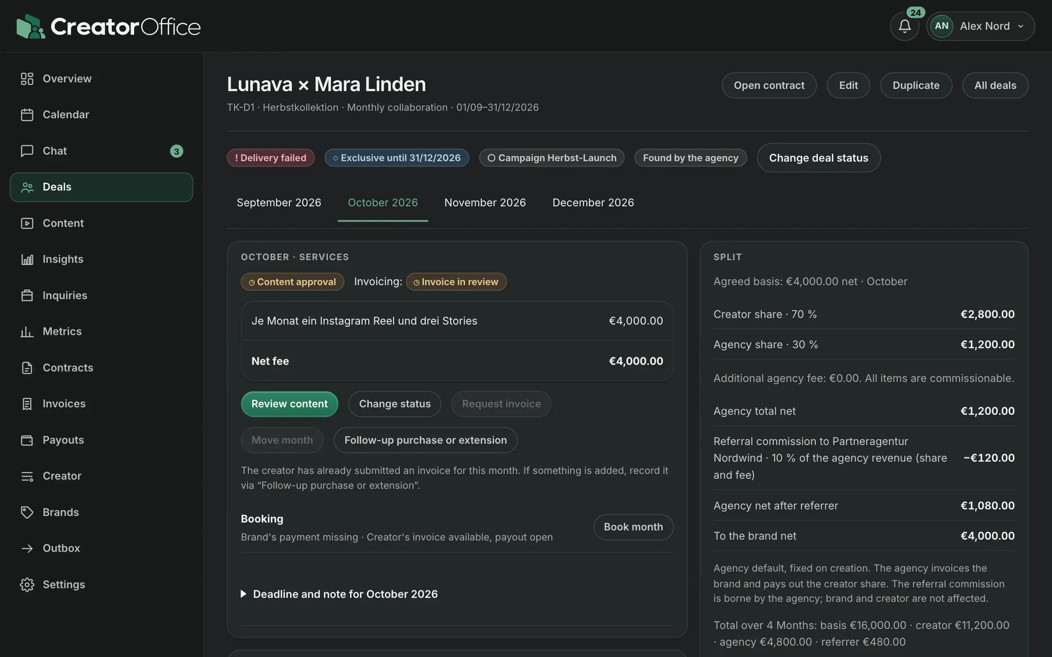Click the Chat unread badge showing 3
The width and height of the screenshot is (1052, 657).
point(176,151)
